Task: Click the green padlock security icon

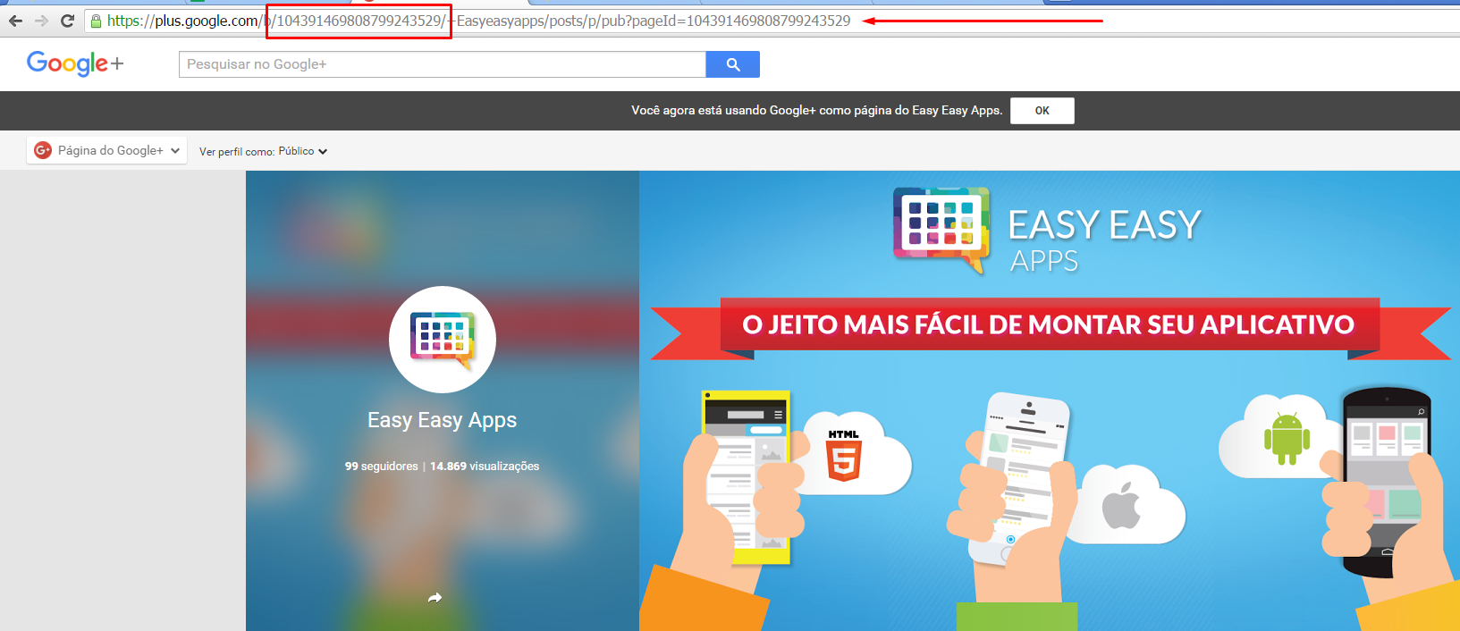Action: point(96,21)
